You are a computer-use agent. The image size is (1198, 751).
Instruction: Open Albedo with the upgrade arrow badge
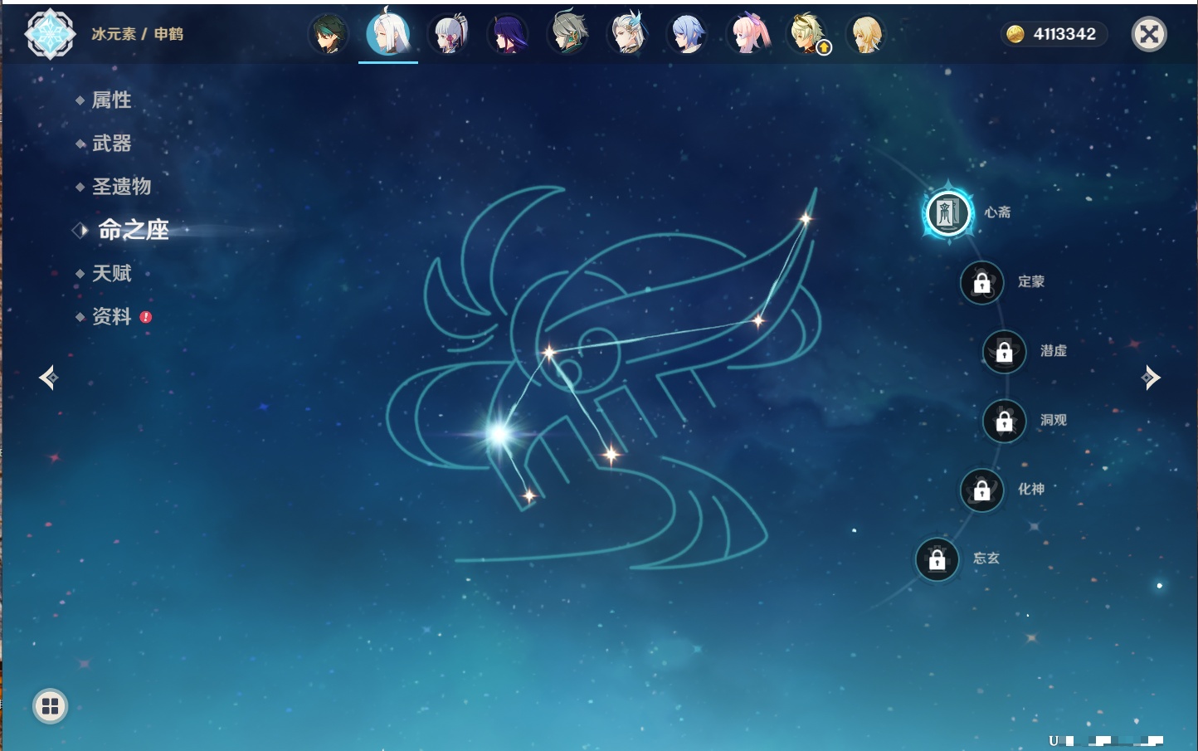(807, 35)
